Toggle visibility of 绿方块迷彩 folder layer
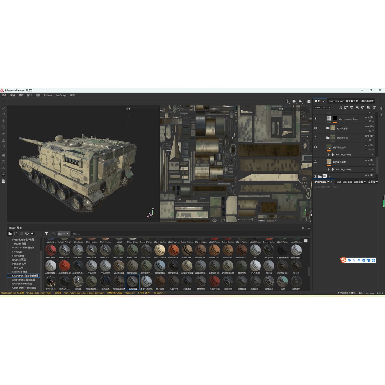The width and height of the screenshot is (385, 385). click(315, 137)
